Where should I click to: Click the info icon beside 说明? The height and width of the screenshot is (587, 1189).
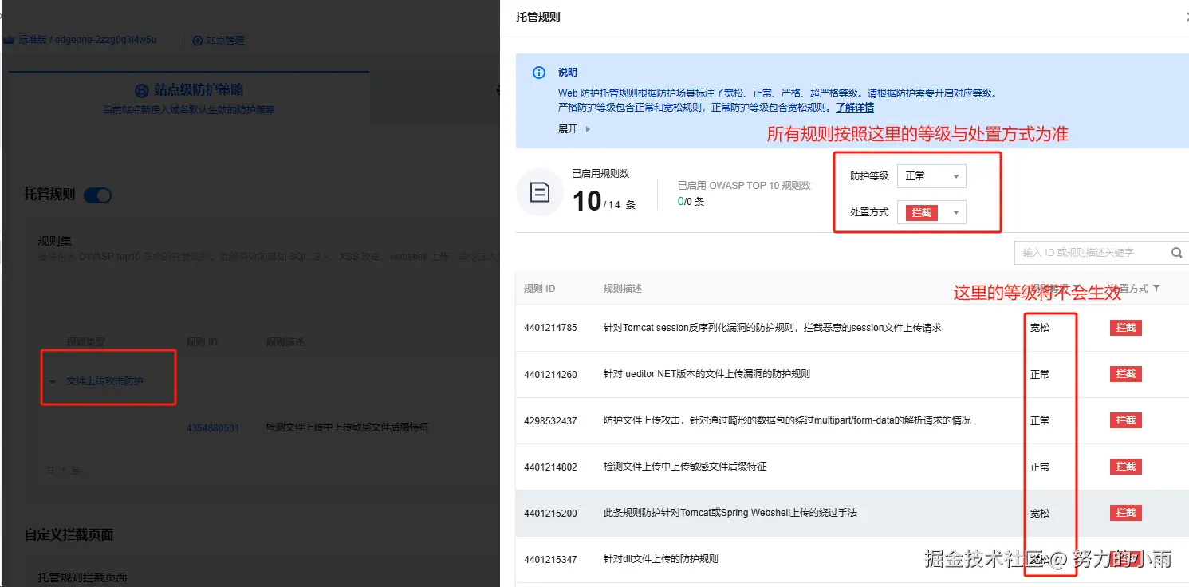pos(539,73)
